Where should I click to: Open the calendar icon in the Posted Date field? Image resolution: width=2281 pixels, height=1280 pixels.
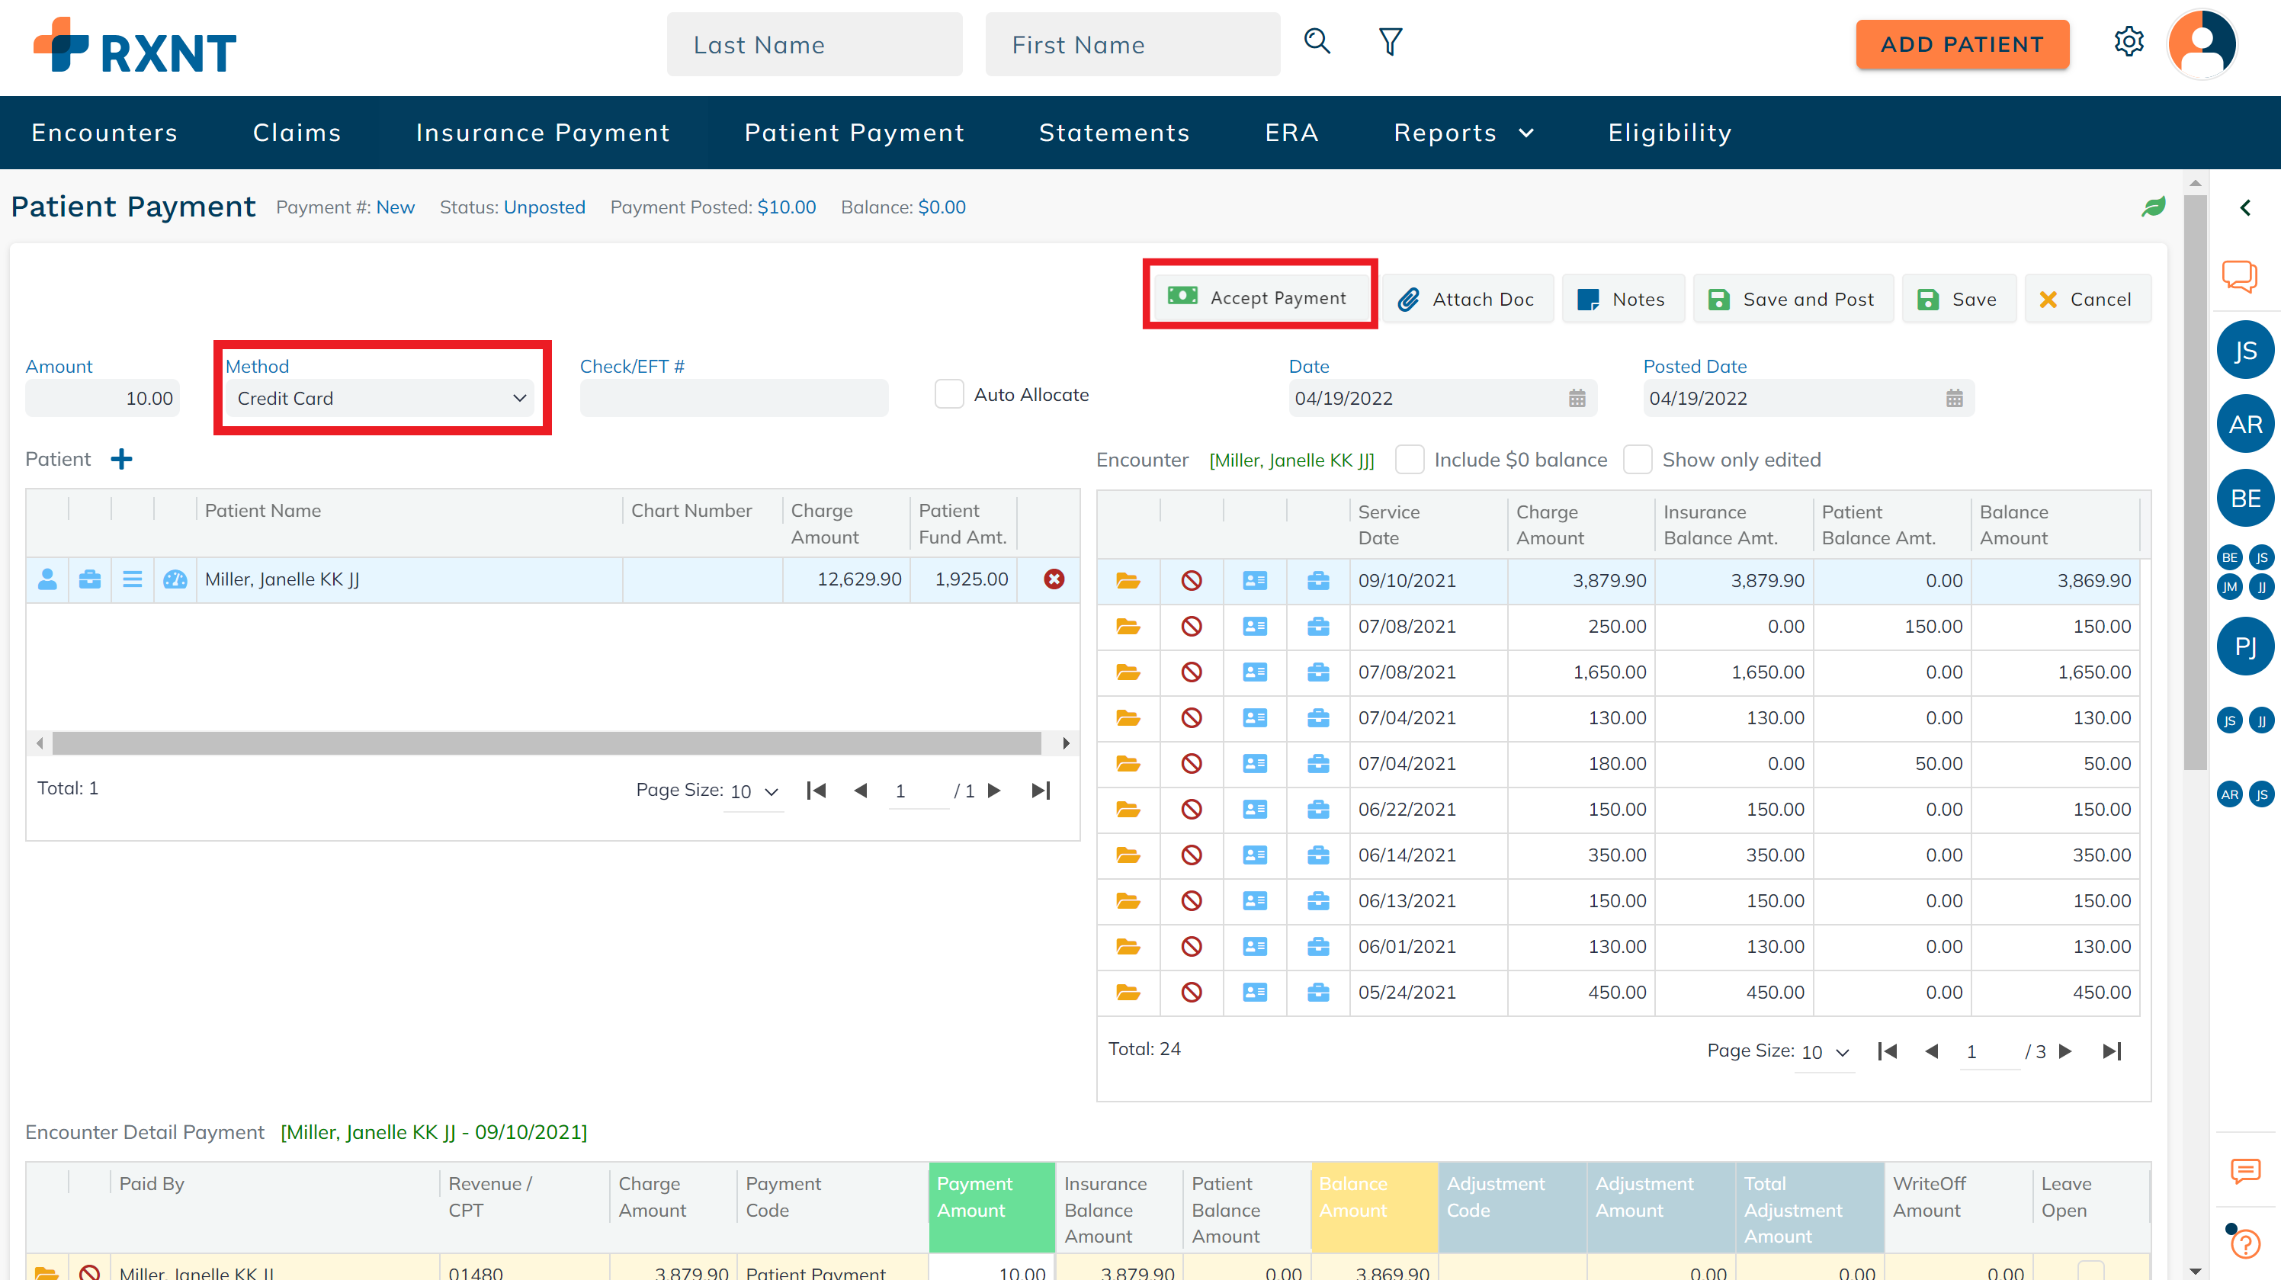(x=1954, y=399)
